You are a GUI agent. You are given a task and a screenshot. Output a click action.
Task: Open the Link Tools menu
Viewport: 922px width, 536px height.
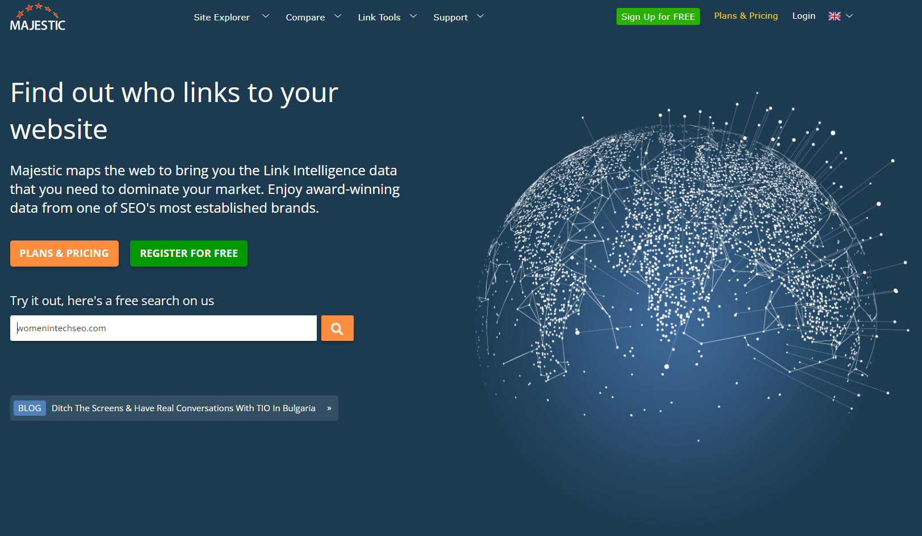379,18
